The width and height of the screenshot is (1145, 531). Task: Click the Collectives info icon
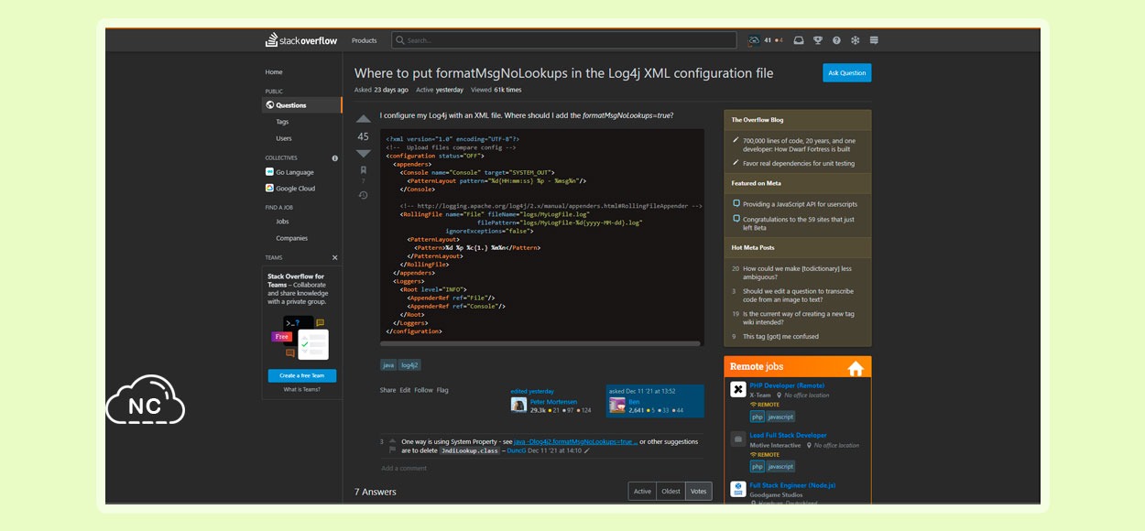coord(334,157)
